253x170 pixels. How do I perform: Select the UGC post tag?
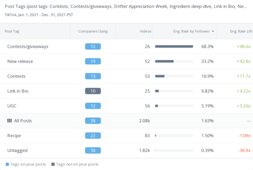pyautogui.click(x=12, y=106)
